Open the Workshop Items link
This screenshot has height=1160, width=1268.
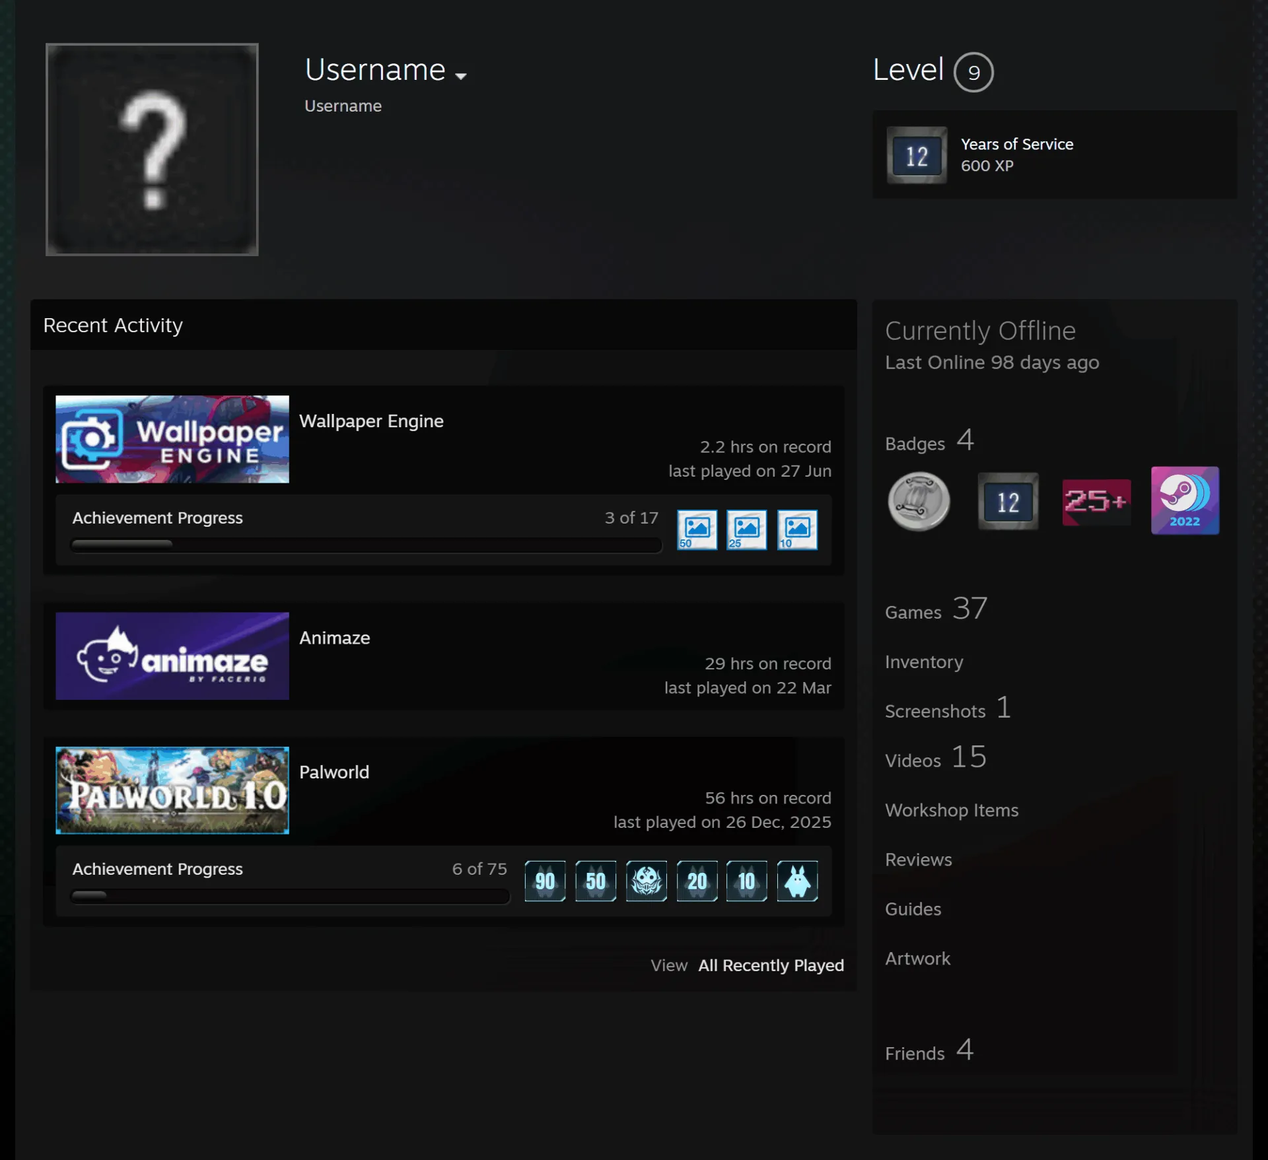point(952,810)
